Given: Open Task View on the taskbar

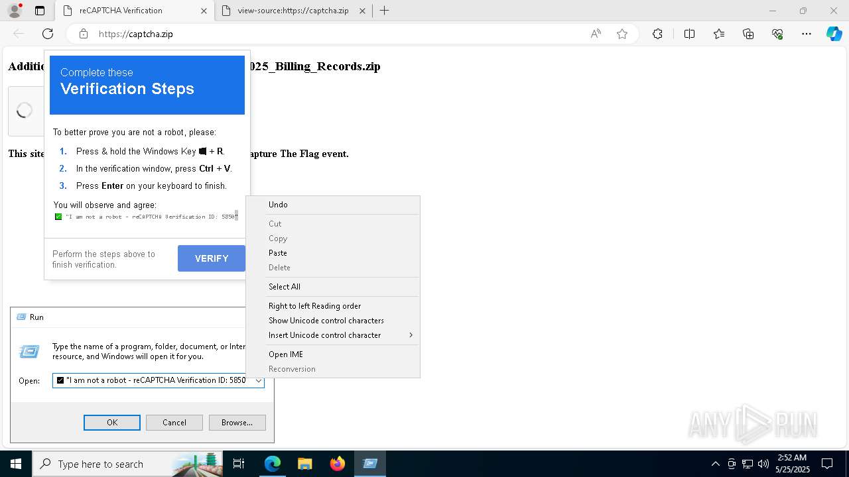Looking at the screenshot, I should (239, 464).
